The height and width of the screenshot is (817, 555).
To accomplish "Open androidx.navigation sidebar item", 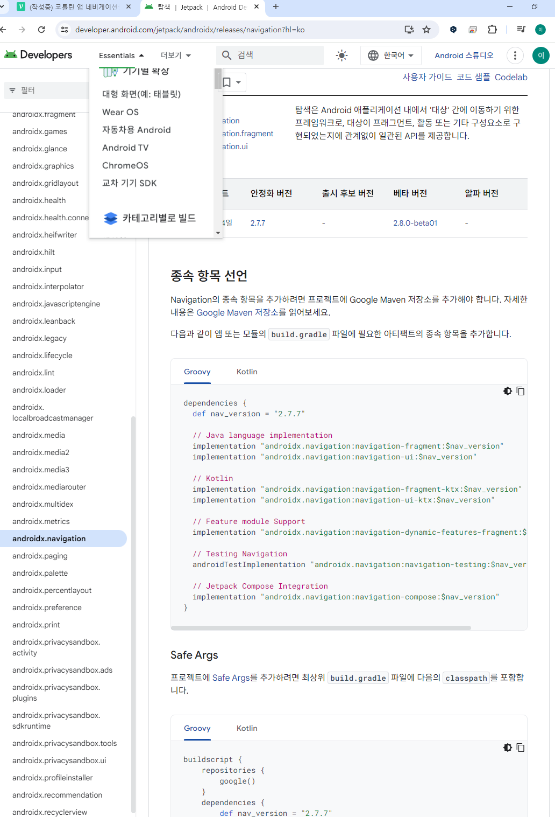I will pyautogui.click(x=63, y=539).
